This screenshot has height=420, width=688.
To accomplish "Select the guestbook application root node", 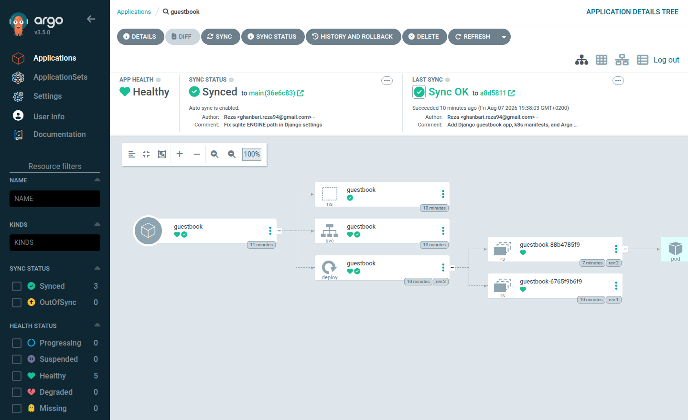I will pos(204,231).
